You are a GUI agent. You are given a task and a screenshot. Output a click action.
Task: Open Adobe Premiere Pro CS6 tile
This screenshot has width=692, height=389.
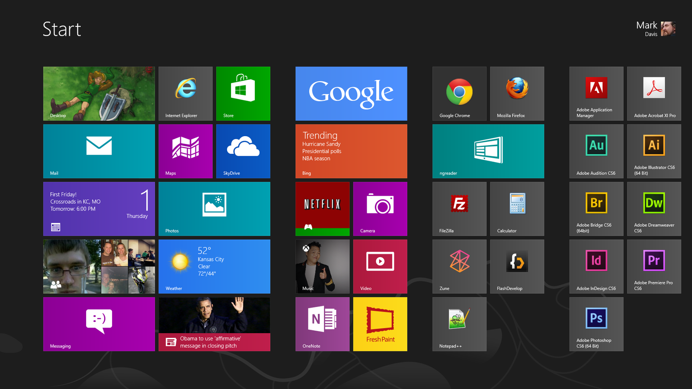point(654,266)
